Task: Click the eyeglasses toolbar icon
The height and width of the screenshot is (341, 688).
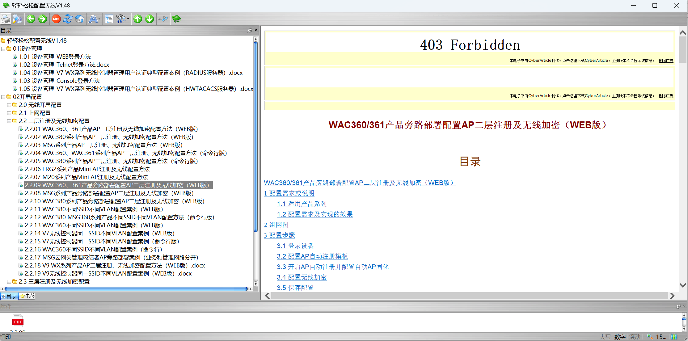Action: (x=163, y=19)
